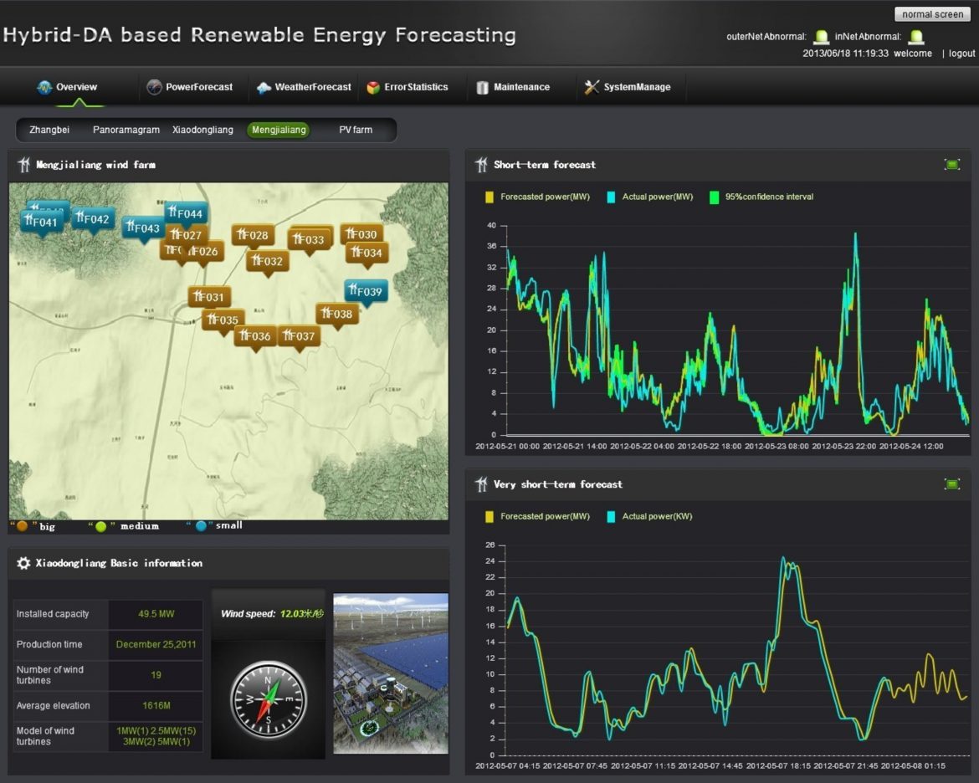Viewport: 979px width, 783px height.
Task: Toggle the expand control on Very short-term forecast panel
Action: click(x=954, y=484)
